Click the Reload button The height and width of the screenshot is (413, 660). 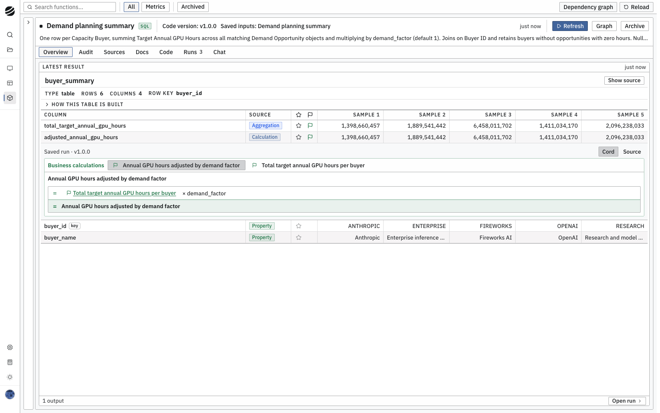[636, 7]
